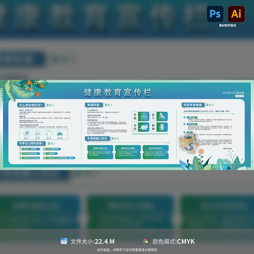Click the first green winter-warmth card
Viewport: 254px width, 254px height.
[x=100, y=152]
